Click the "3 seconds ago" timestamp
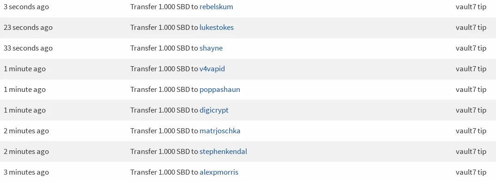 pos(26,6)
